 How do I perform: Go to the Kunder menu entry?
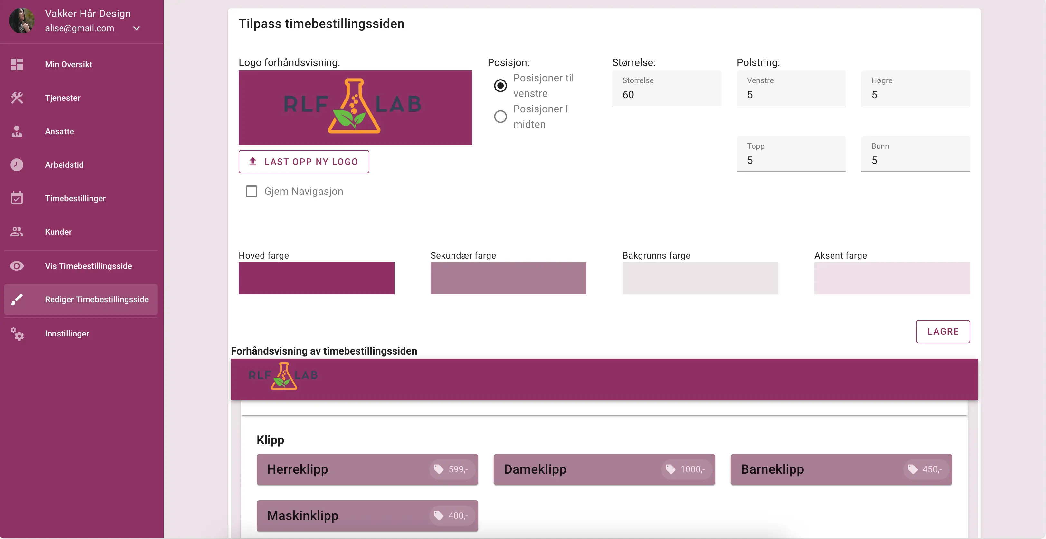58,232
